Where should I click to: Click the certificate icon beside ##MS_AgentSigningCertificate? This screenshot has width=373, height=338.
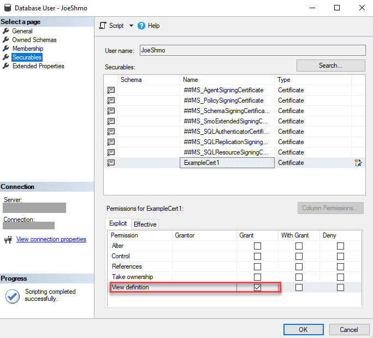click(x=111, y=90)
